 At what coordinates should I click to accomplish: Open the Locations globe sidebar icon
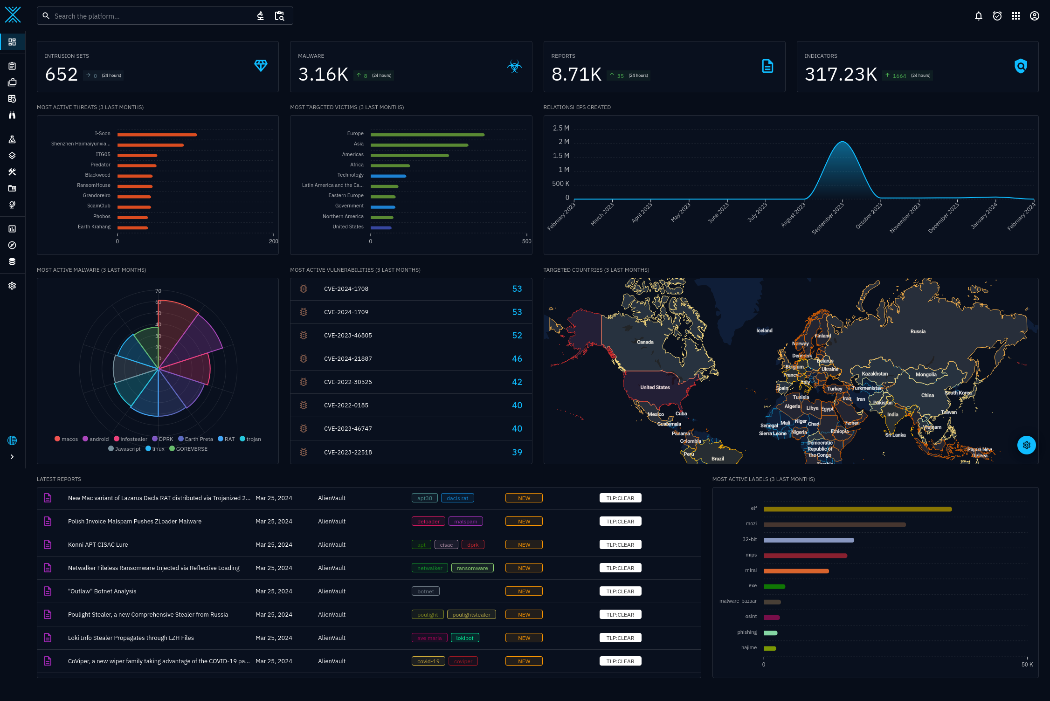click(x=12, y=205)
